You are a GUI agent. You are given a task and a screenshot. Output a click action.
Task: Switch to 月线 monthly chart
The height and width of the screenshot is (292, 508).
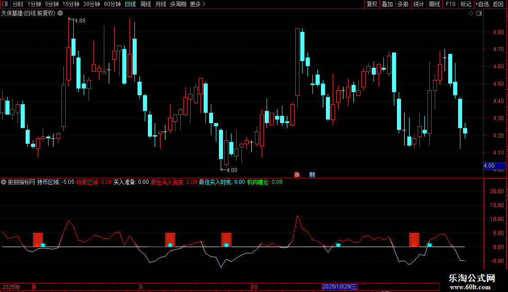160,4
